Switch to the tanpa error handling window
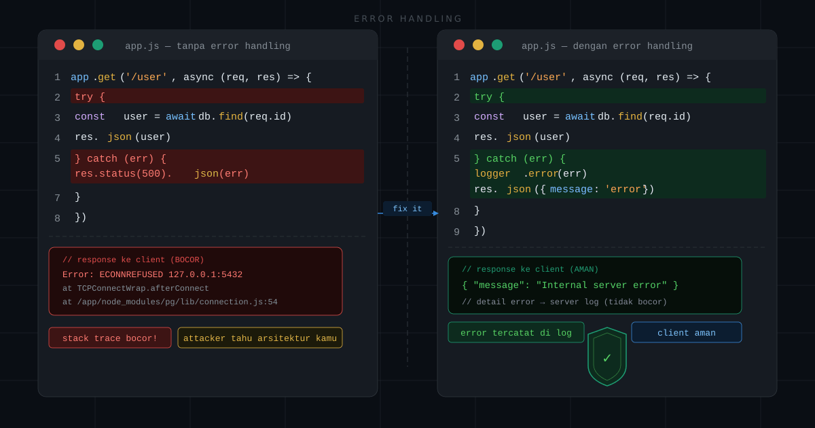Screen dimensions: 815x428 [207, 46]
